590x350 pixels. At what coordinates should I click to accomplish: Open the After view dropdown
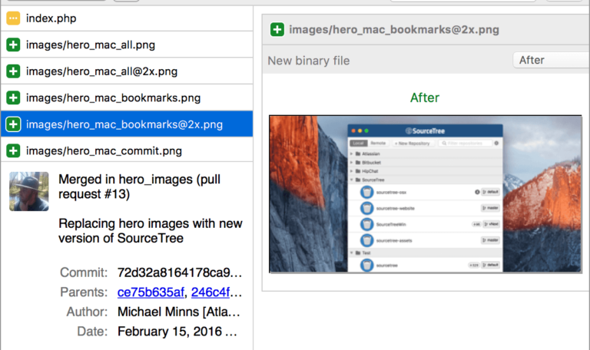552,60
